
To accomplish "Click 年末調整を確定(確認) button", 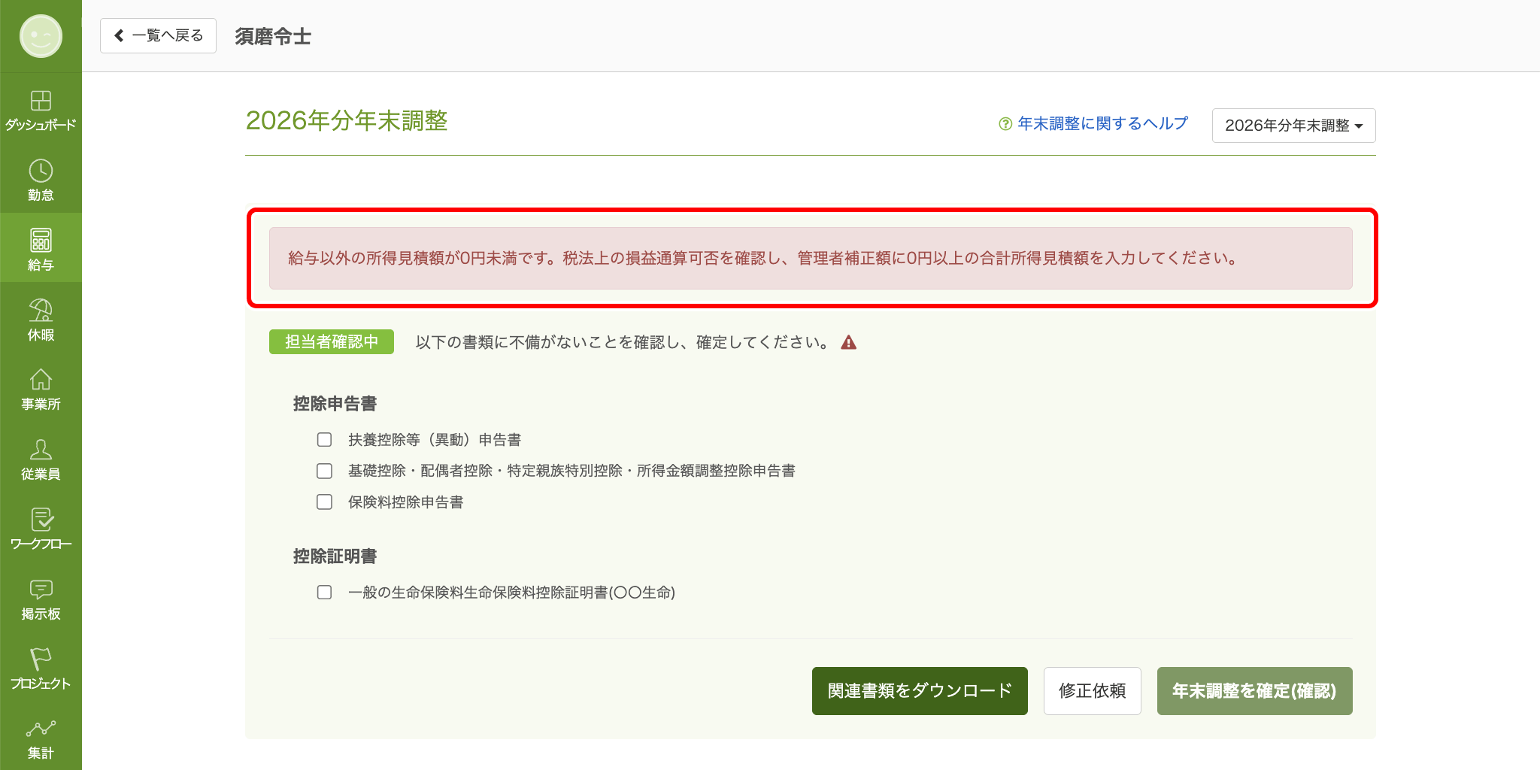I will (x=1254, y=691).
